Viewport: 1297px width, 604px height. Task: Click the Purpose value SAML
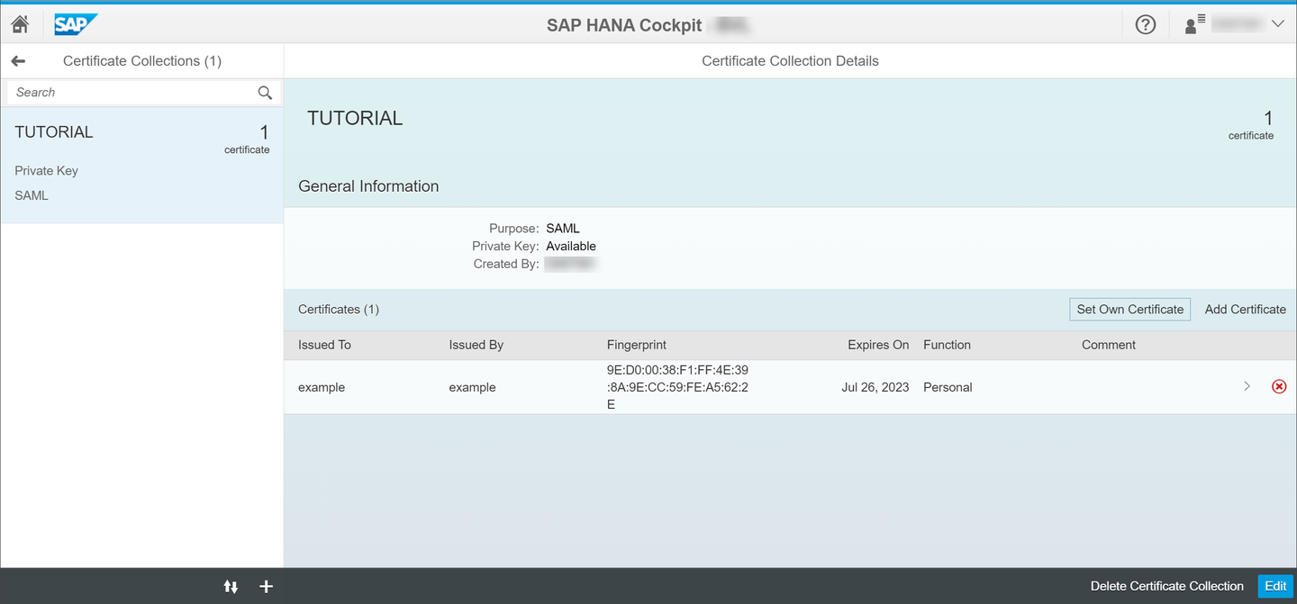(563, 229)
